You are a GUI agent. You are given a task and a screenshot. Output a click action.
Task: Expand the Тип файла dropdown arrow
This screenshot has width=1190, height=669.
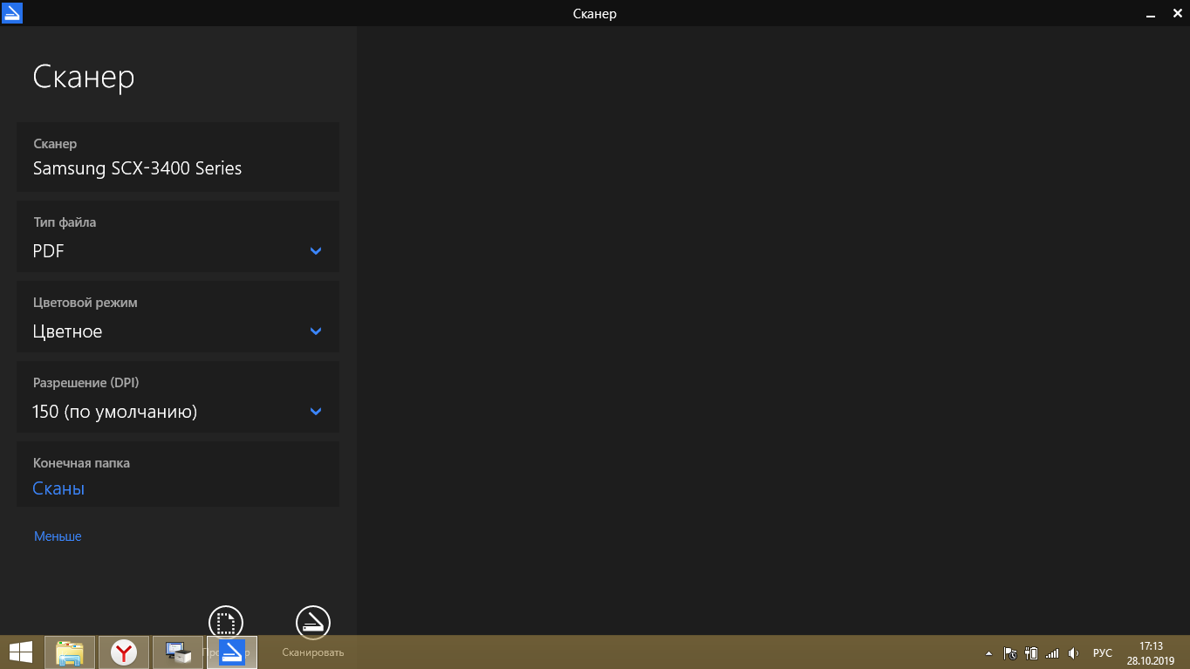tap(316, 251)
